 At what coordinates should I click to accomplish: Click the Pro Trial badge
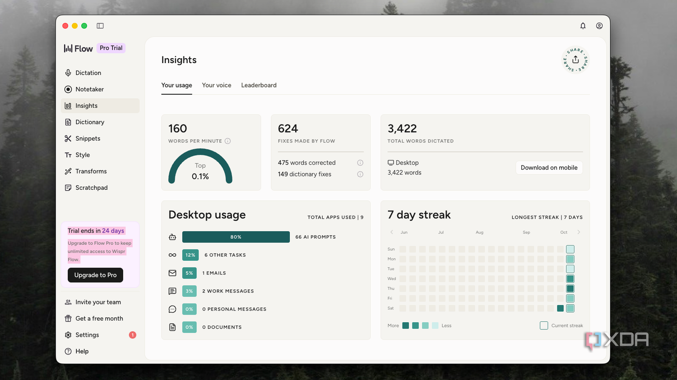pos(111,48)
